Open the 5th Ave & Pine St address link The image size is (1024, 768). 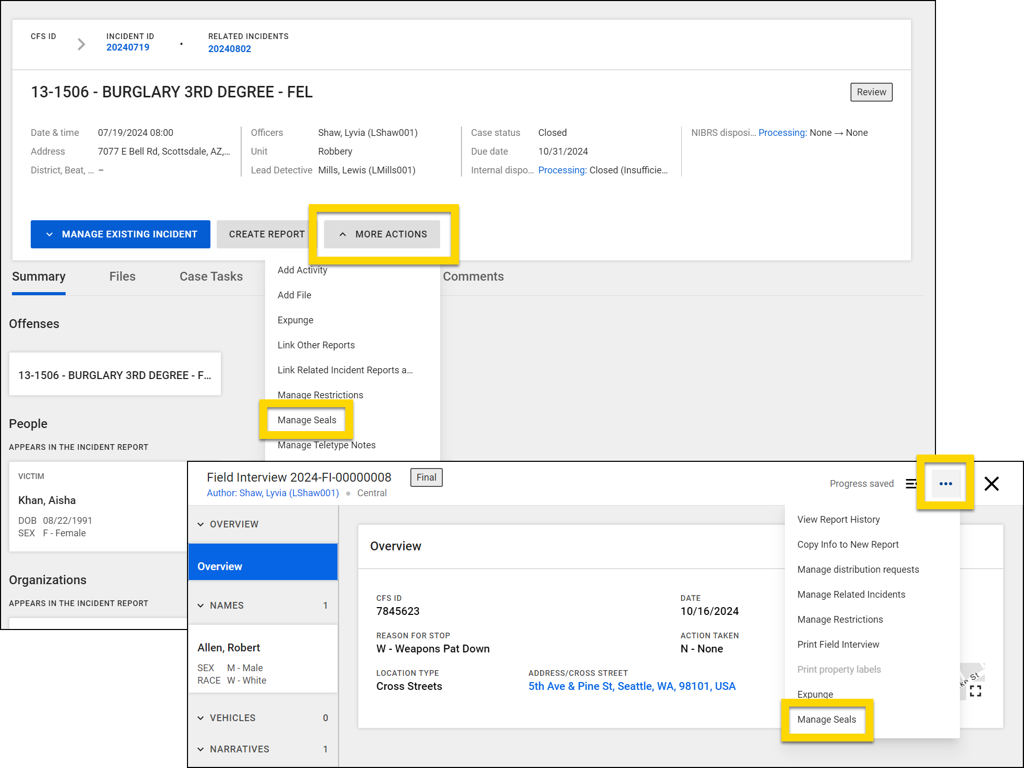click(632, 686)
